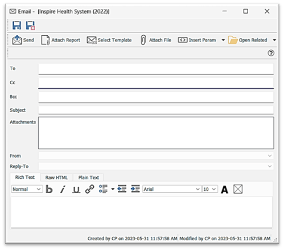Screen dimensions: 284x250
Task: Open the Arial font family dropdown
Action: [x=172, y=189]
